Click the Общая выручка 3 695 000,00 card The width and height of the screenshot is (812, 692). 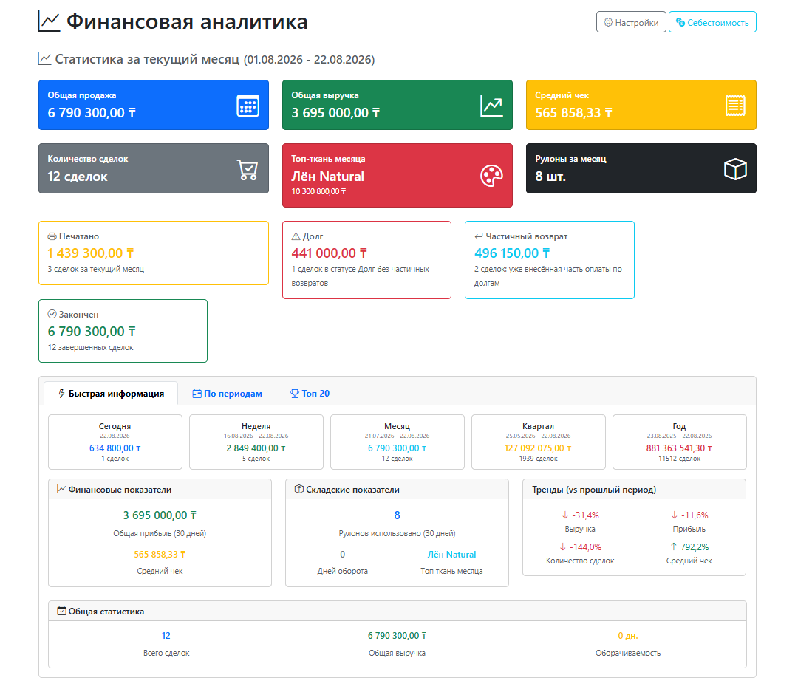(398, 105)
